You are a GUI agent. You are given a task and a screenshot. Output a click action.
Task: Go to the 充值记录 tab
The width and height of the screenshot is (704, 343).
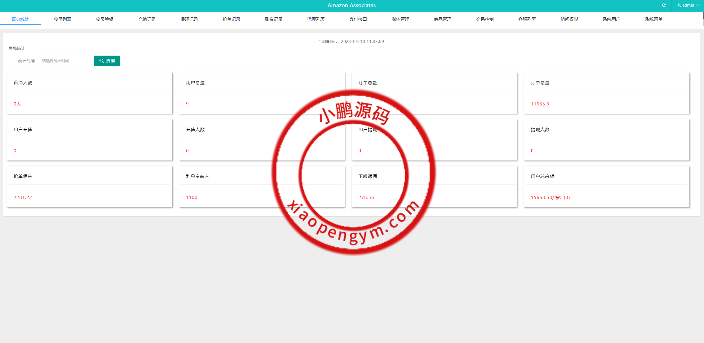click(x=147, y=19)
